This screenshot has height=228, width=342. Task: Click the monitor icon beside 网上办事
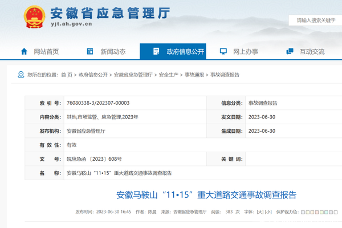[223, 51]
